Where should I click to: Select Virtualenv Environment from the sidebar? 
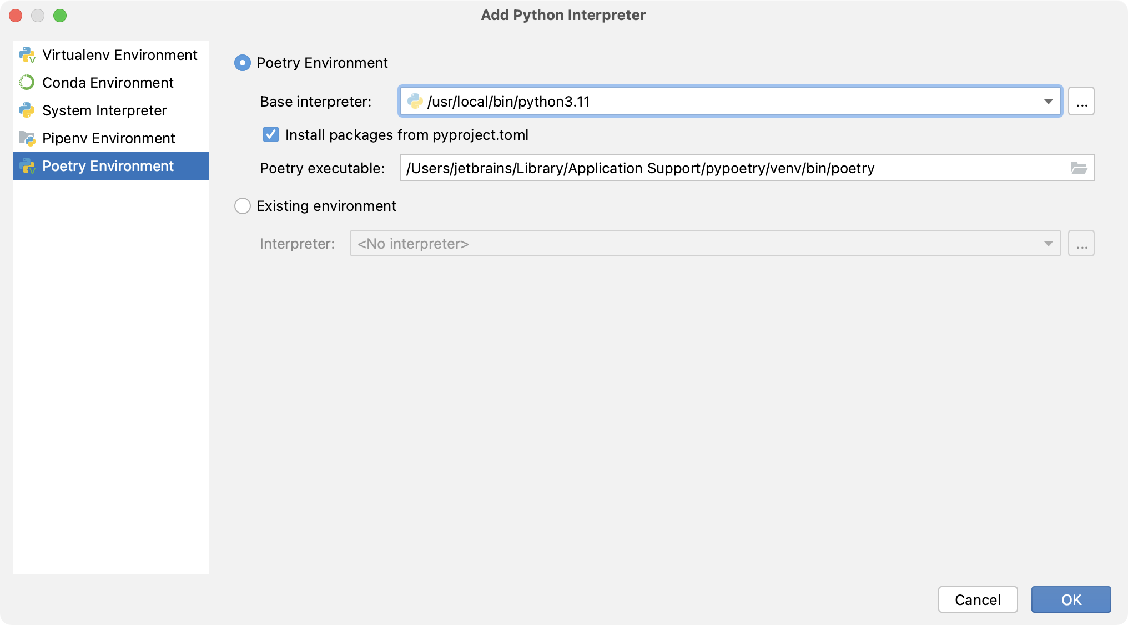(119, 54)
